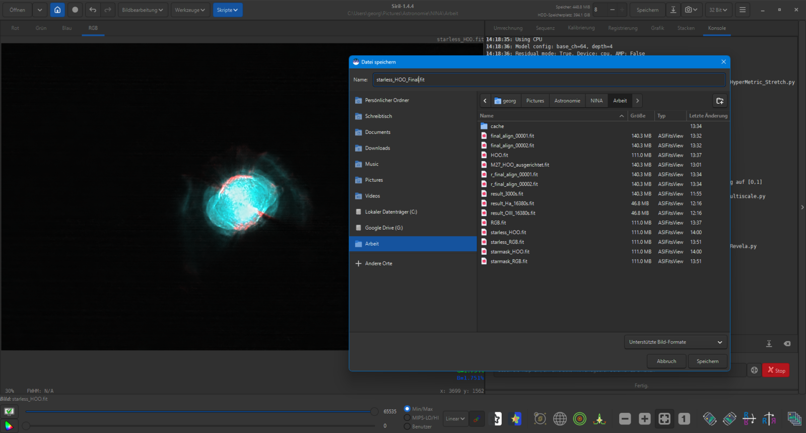806x433 pixels.
Task: Click the star PSF profile icon
Action: [x=599, y=418]
